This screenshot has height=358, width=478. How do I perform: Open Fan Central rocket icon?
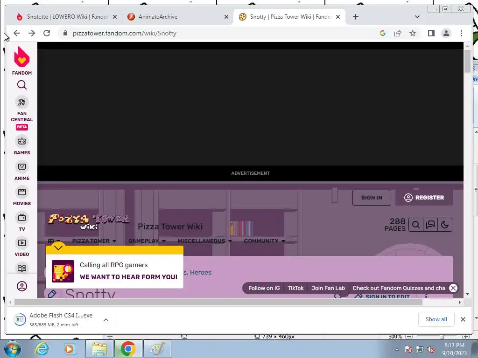pyautogui.click(x=21, y=102)
